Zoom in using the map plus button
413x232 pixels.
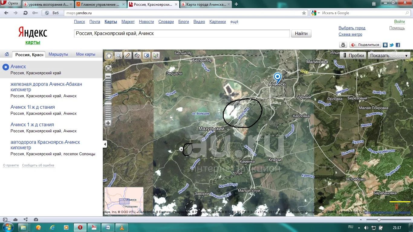[x=108, y=123]
